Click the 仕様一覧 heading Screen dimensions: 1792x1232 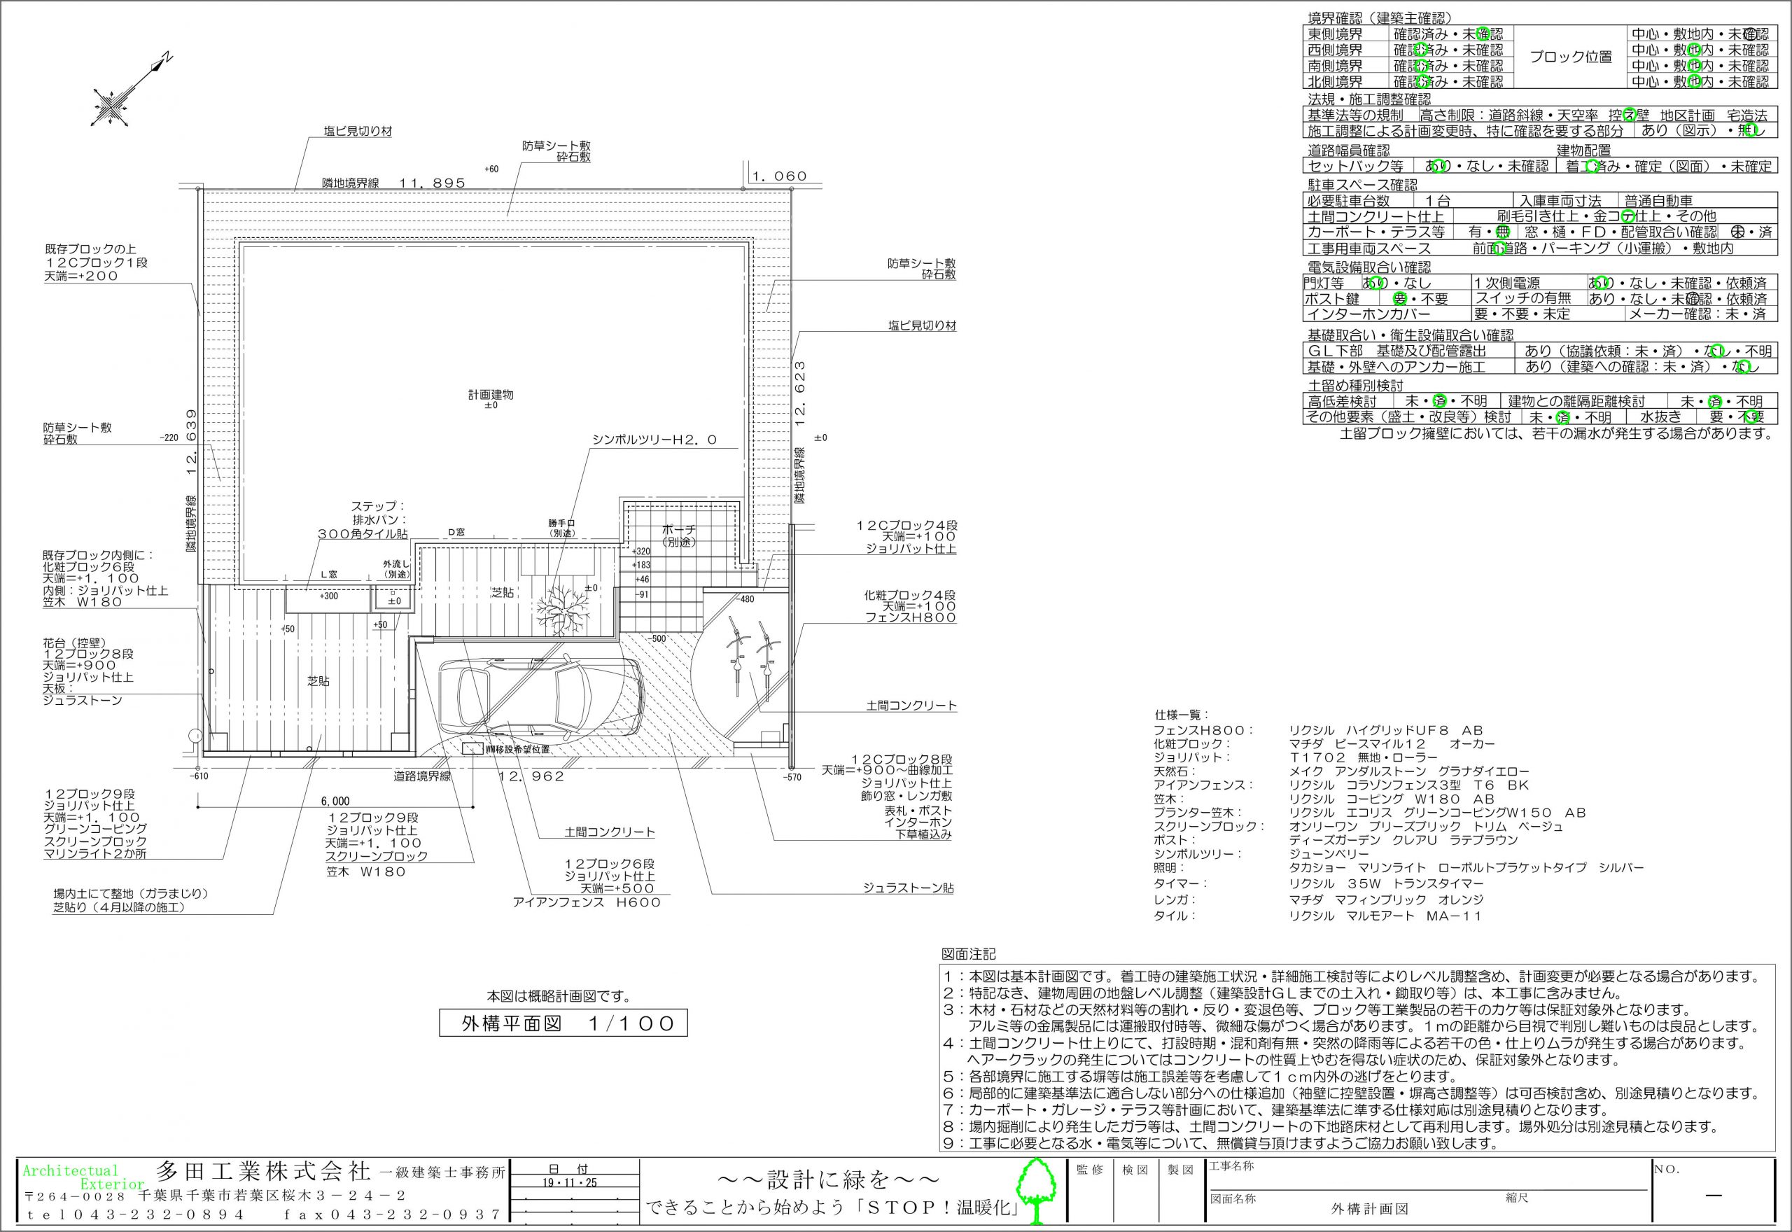coord(1182,715)
